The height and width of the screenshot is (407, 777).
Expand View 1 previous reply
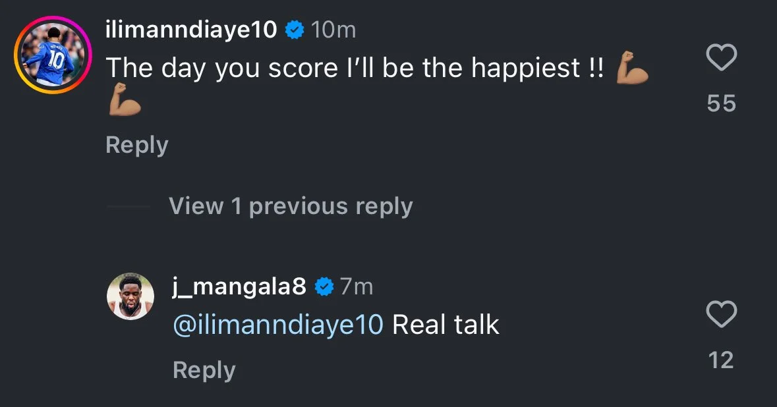coord(291,206)
